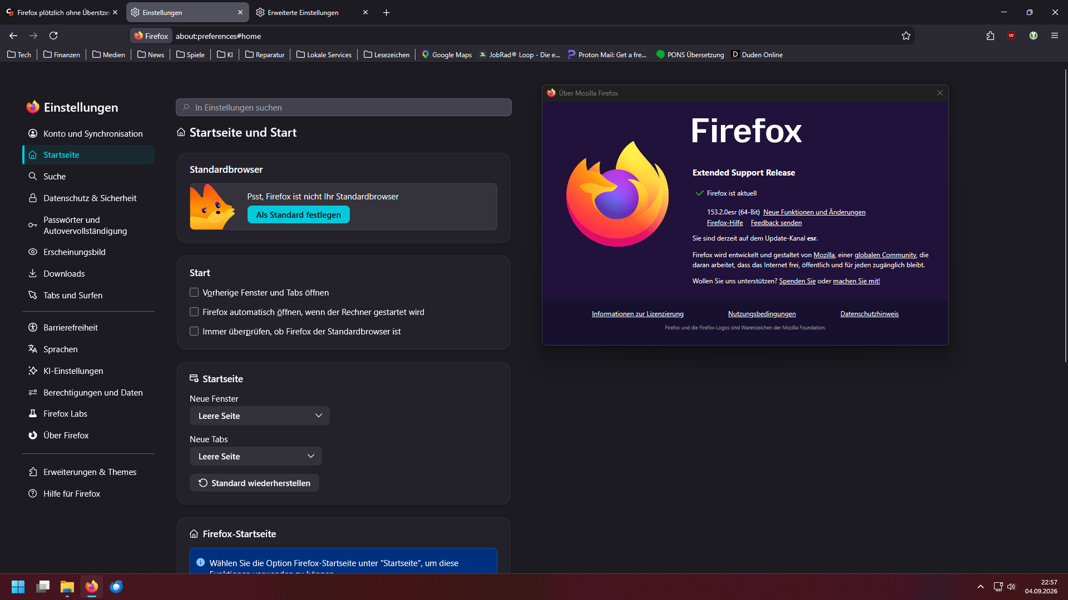The width and height of the screenshot is (1068, 600).
Task: Open Erweiterungen & Themes
Action: click(x=88, y=472)
